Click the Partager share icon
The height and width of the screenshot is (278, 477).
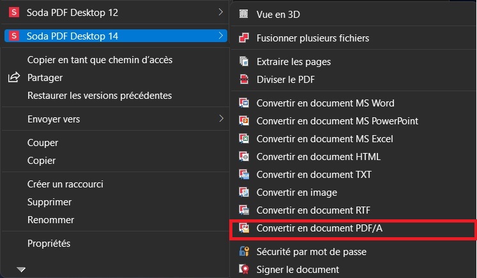click(x=13, y=78)
